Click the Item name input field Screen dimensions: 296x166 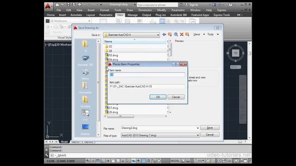(147, 75)
